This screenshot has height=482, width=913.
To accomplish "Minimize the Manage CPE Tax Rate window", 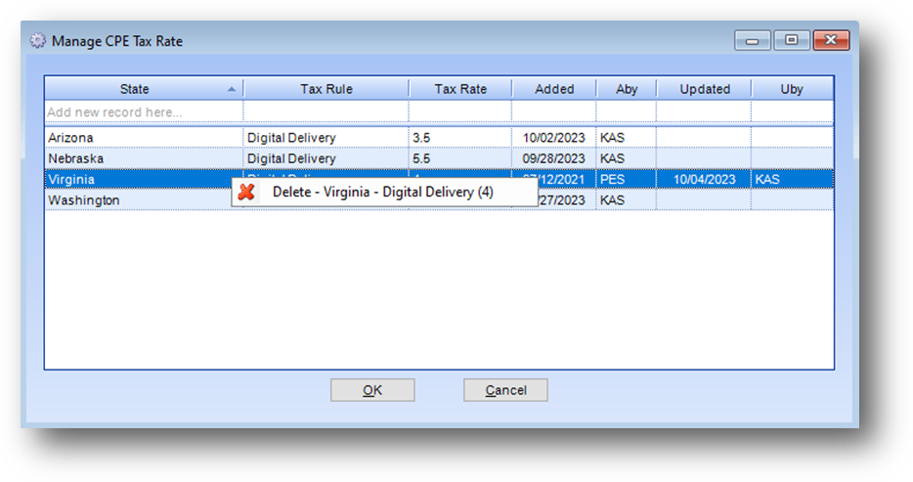I will tap(753, 41).
